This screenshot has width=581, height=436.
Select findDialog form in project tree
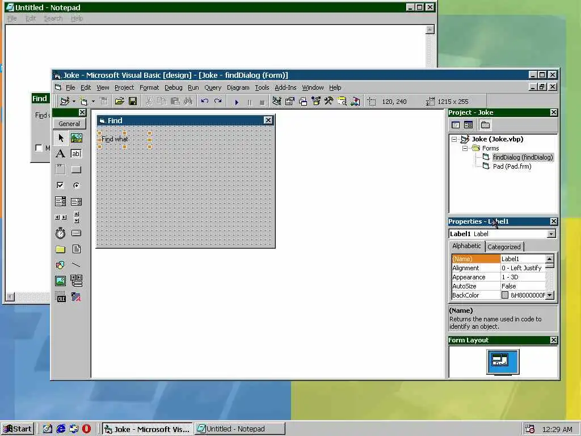[x=523, y=158]
